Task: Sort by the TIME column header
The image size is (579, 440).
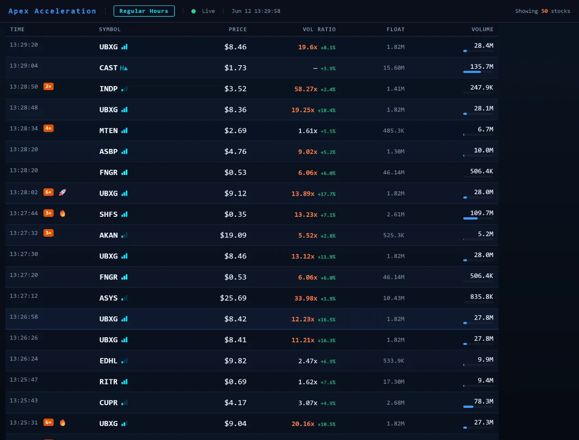Action: point(17,29)
